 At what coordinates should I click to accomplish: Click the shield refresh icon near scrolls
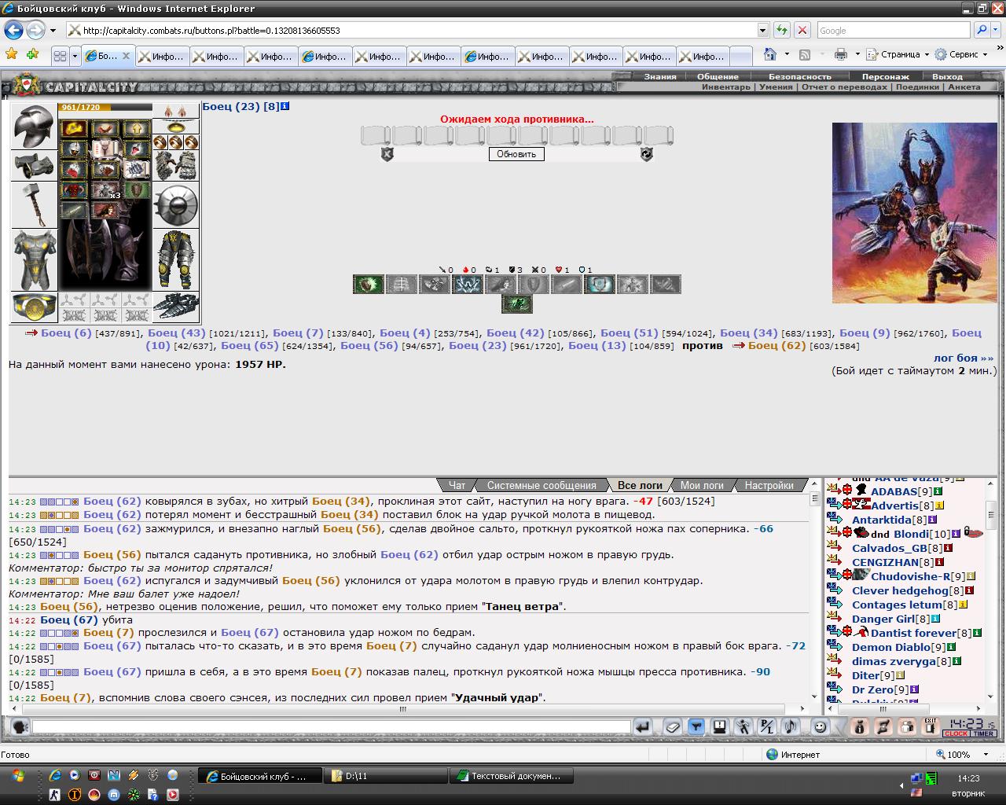point(646,154)
